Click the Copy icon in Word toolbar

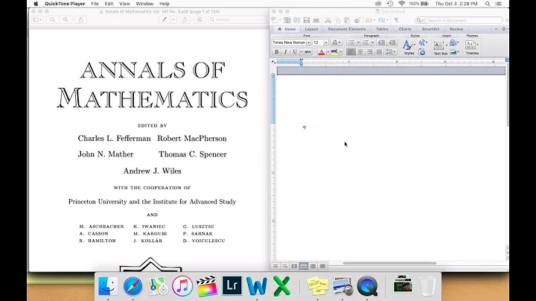pos(337,20)
